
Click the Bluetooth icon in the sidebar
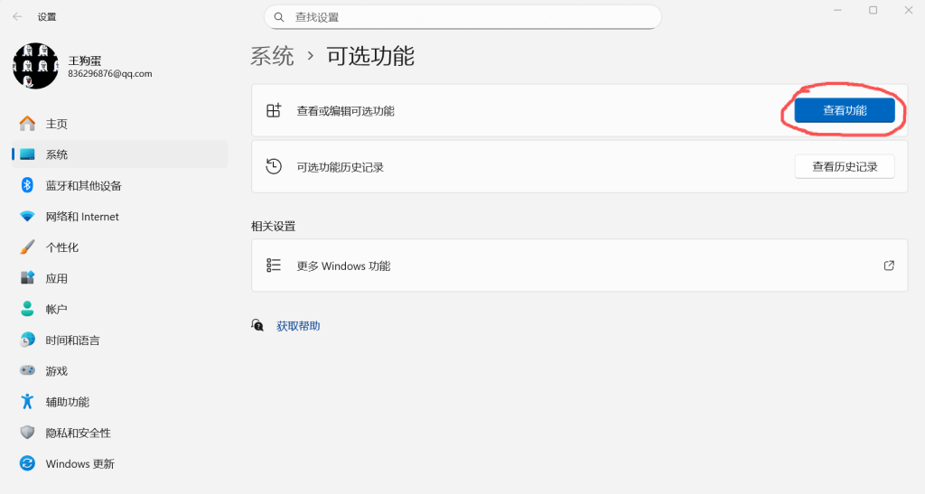[27, 185]
